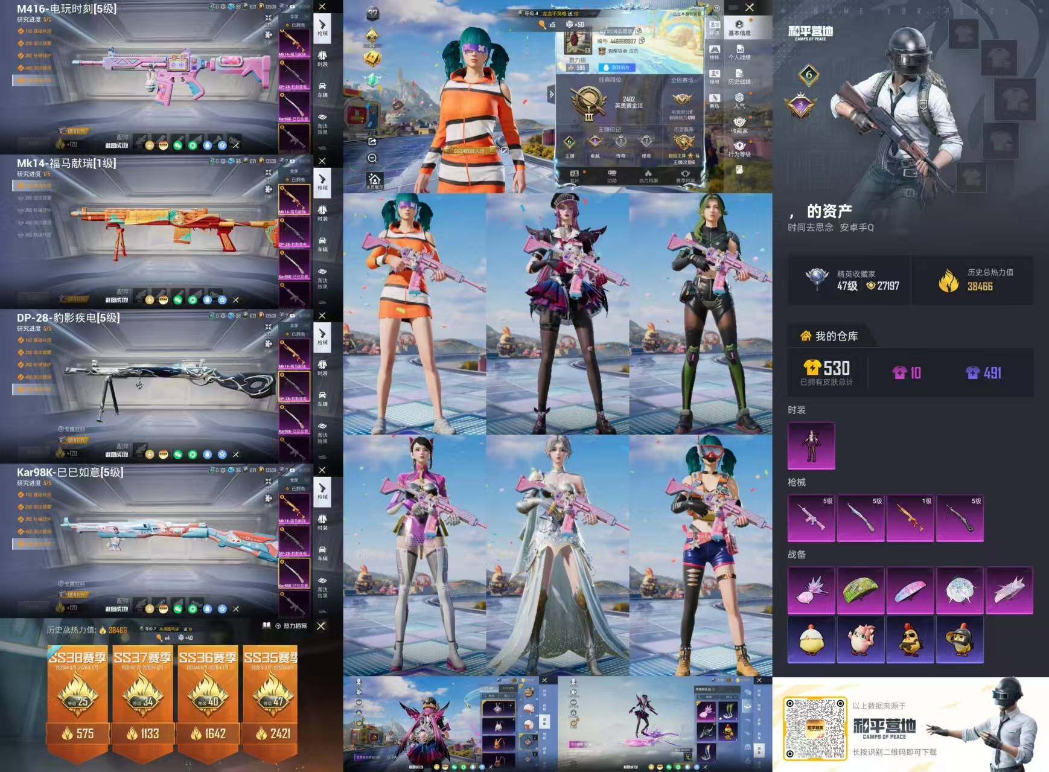
Task: Click the 精英收藏家 47级 badge
Action: [817, 279]
